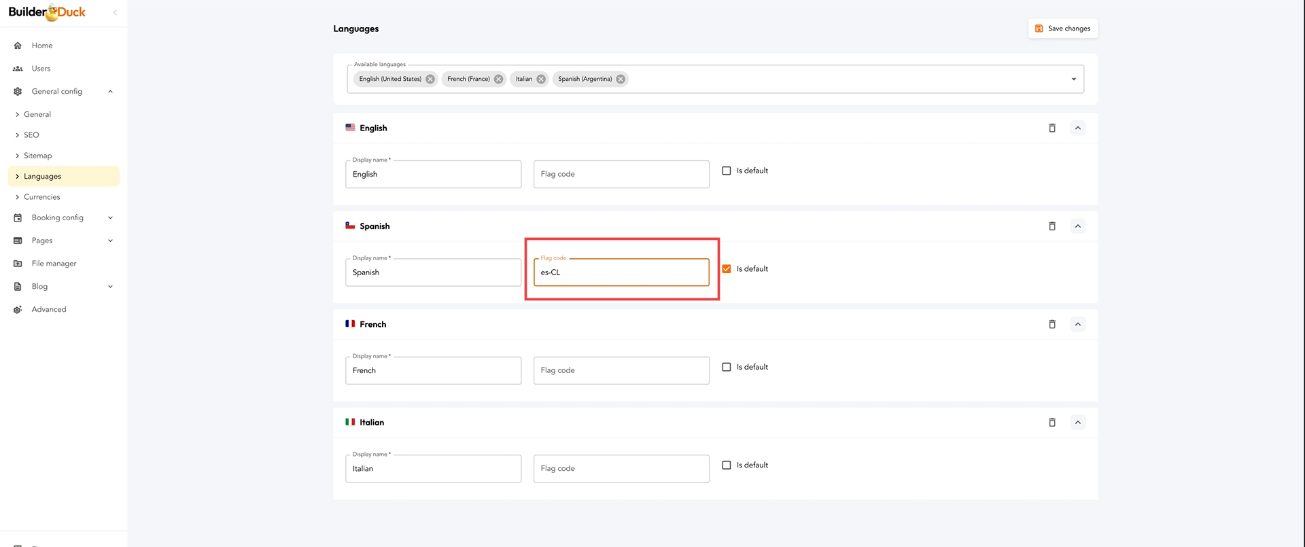1305x547 pixels.
Task: Enable Is default checkbox for English
Action: pyautogui.click(x=727, y=171)
